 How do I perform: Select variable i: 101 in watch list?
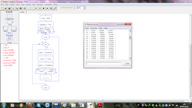click(x=5, y=45)
